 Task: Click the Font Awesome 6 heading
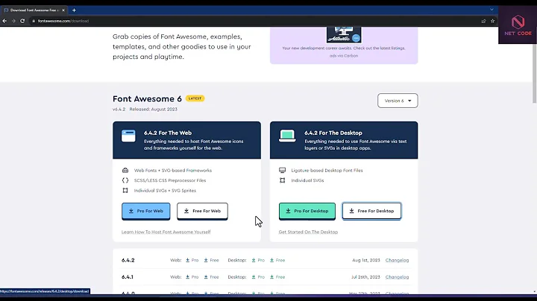(x=147, y=99)
